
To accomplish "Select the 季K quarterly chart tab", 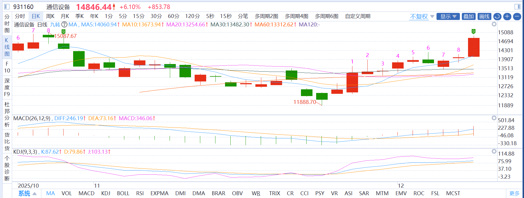I will click(80, 16).
